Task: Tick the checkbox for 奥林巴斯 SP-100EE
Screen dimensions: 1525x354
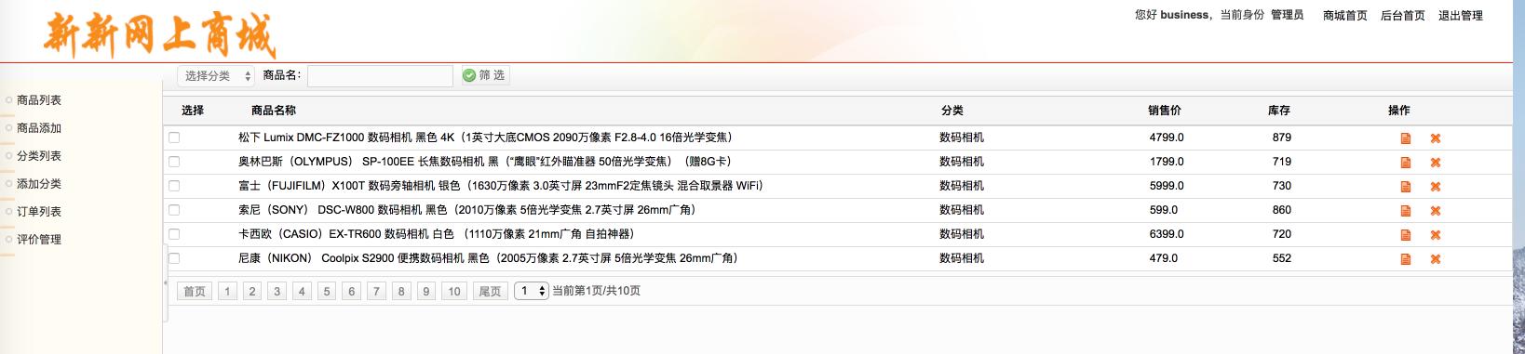Action: [x=174, y=162]
